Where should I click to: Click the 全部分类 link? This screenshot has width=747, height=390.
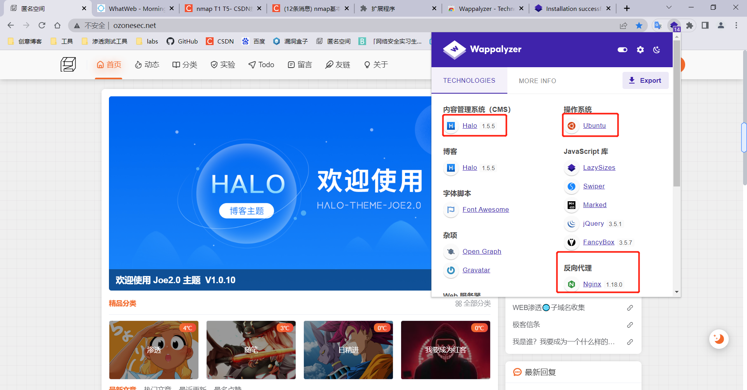(473, 303)
